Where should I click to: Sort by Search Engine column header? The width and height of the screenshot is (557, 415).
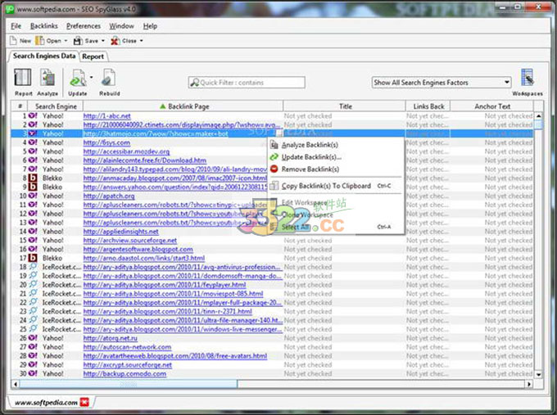coord(56,106)
